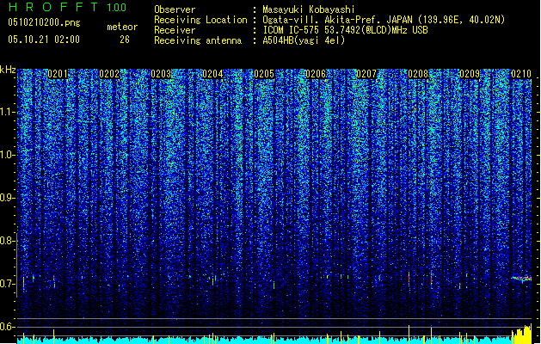The image size is (541, 344).
Task: Click the 0205 time marker
Action: coord(264,74)
